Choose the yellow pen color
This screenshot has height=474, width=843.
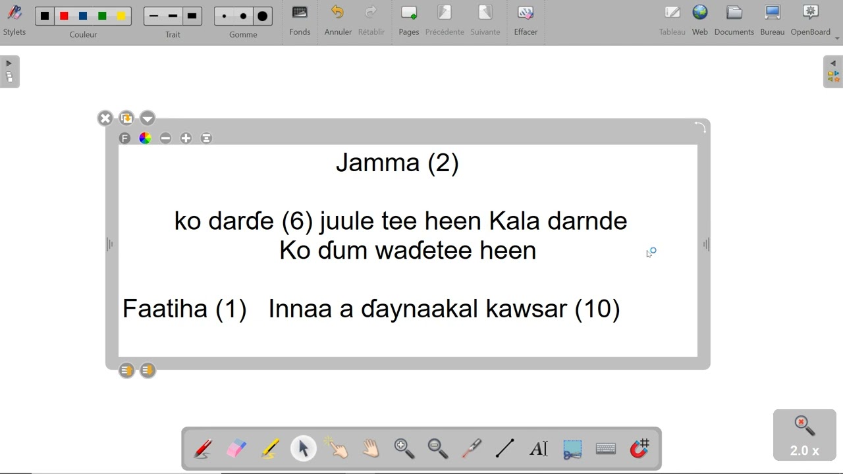coord(121,16)
